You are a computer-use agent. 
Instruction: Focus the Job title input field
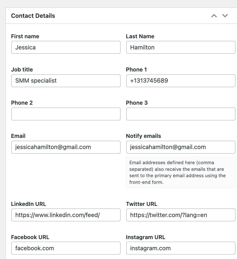click(66, 81)
